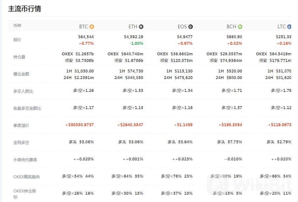Select the ETH column header text
The height and width of the screenshot is (202, 298).
[133, 27]
